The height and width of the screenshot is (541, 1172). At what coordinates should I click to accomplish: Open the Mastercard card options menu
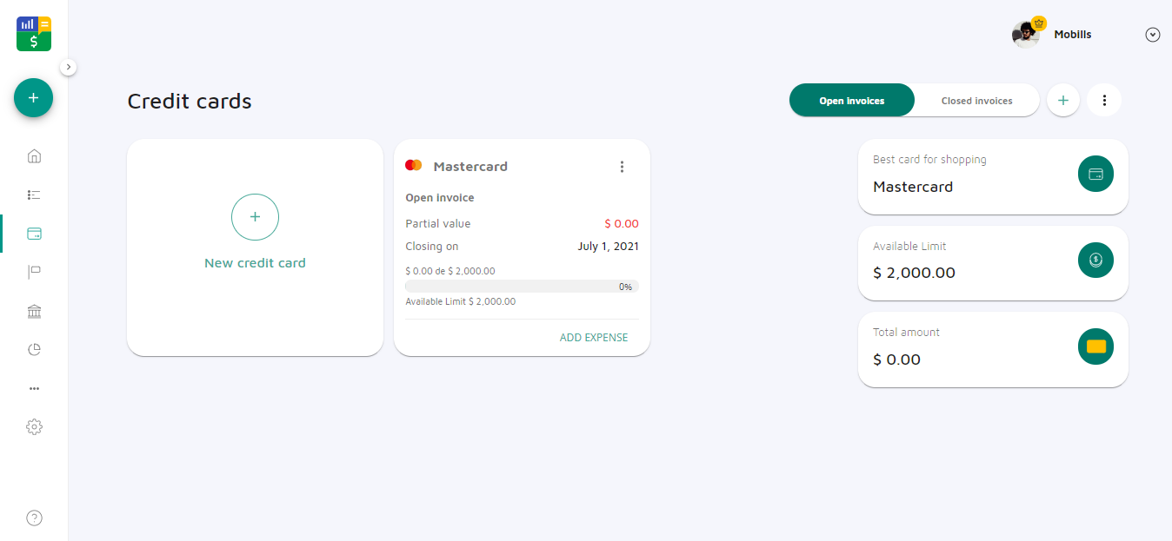[622, 167]
